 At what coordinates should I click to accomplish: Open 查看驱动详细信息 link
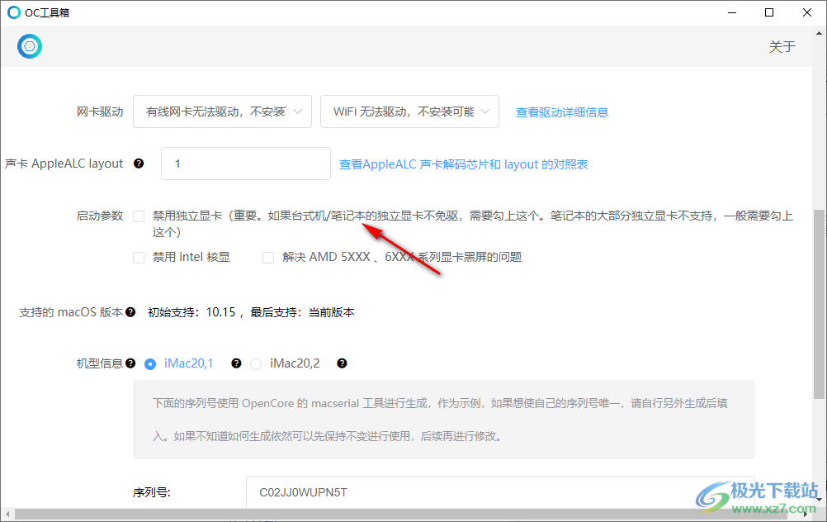562,112
